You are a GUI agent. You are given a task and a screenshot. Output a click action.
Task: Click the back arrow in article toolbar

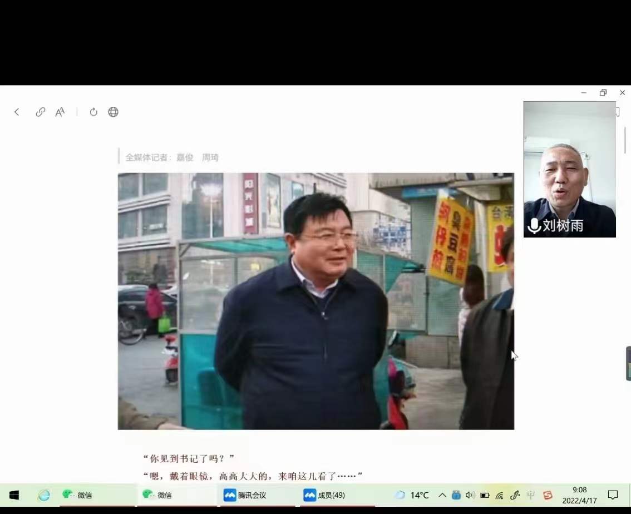tap(17, 112)
